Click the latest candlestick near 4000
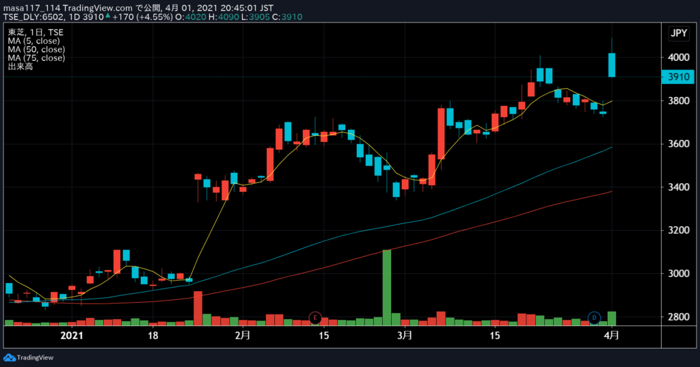 612,65
